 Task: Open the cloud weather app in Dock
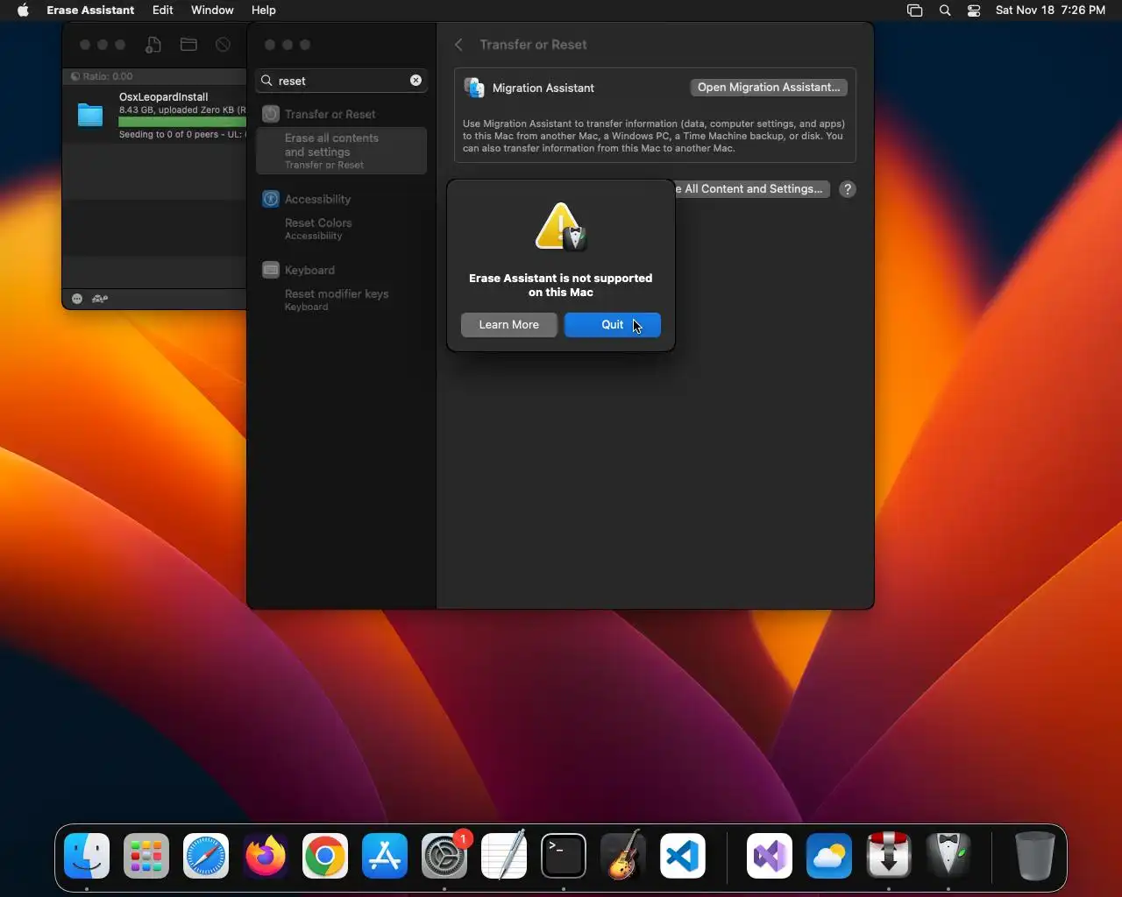pos(829,856)
